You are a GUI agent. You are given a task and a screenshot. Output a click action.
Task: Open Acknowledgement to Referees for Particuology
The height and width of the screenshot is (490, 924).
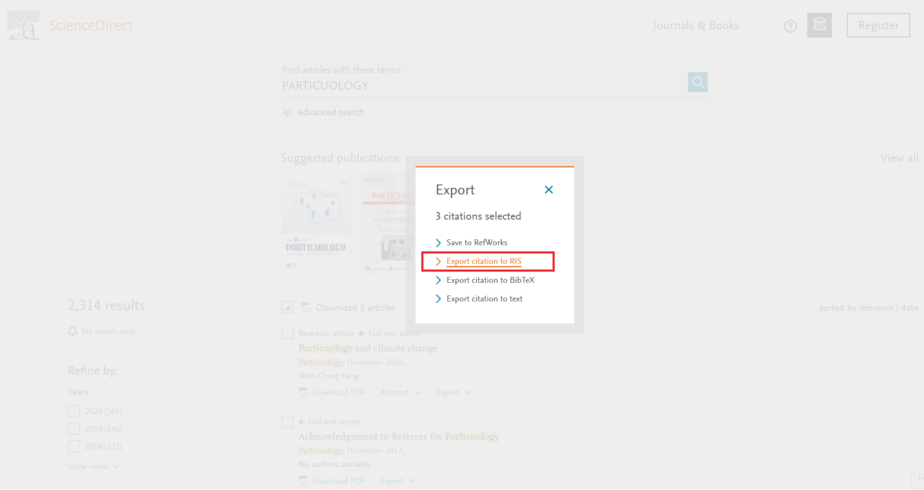(x=399, y=436)
